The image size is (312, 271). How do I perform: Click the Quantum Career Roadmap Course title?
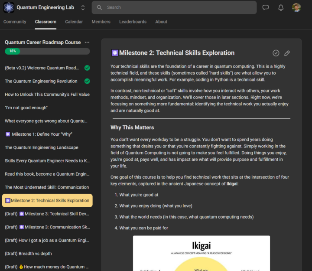43,42
